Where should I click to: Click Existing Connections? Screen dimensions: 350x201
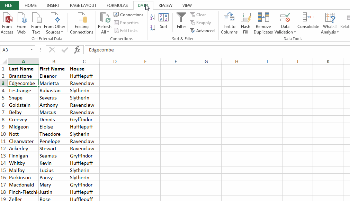81,22
